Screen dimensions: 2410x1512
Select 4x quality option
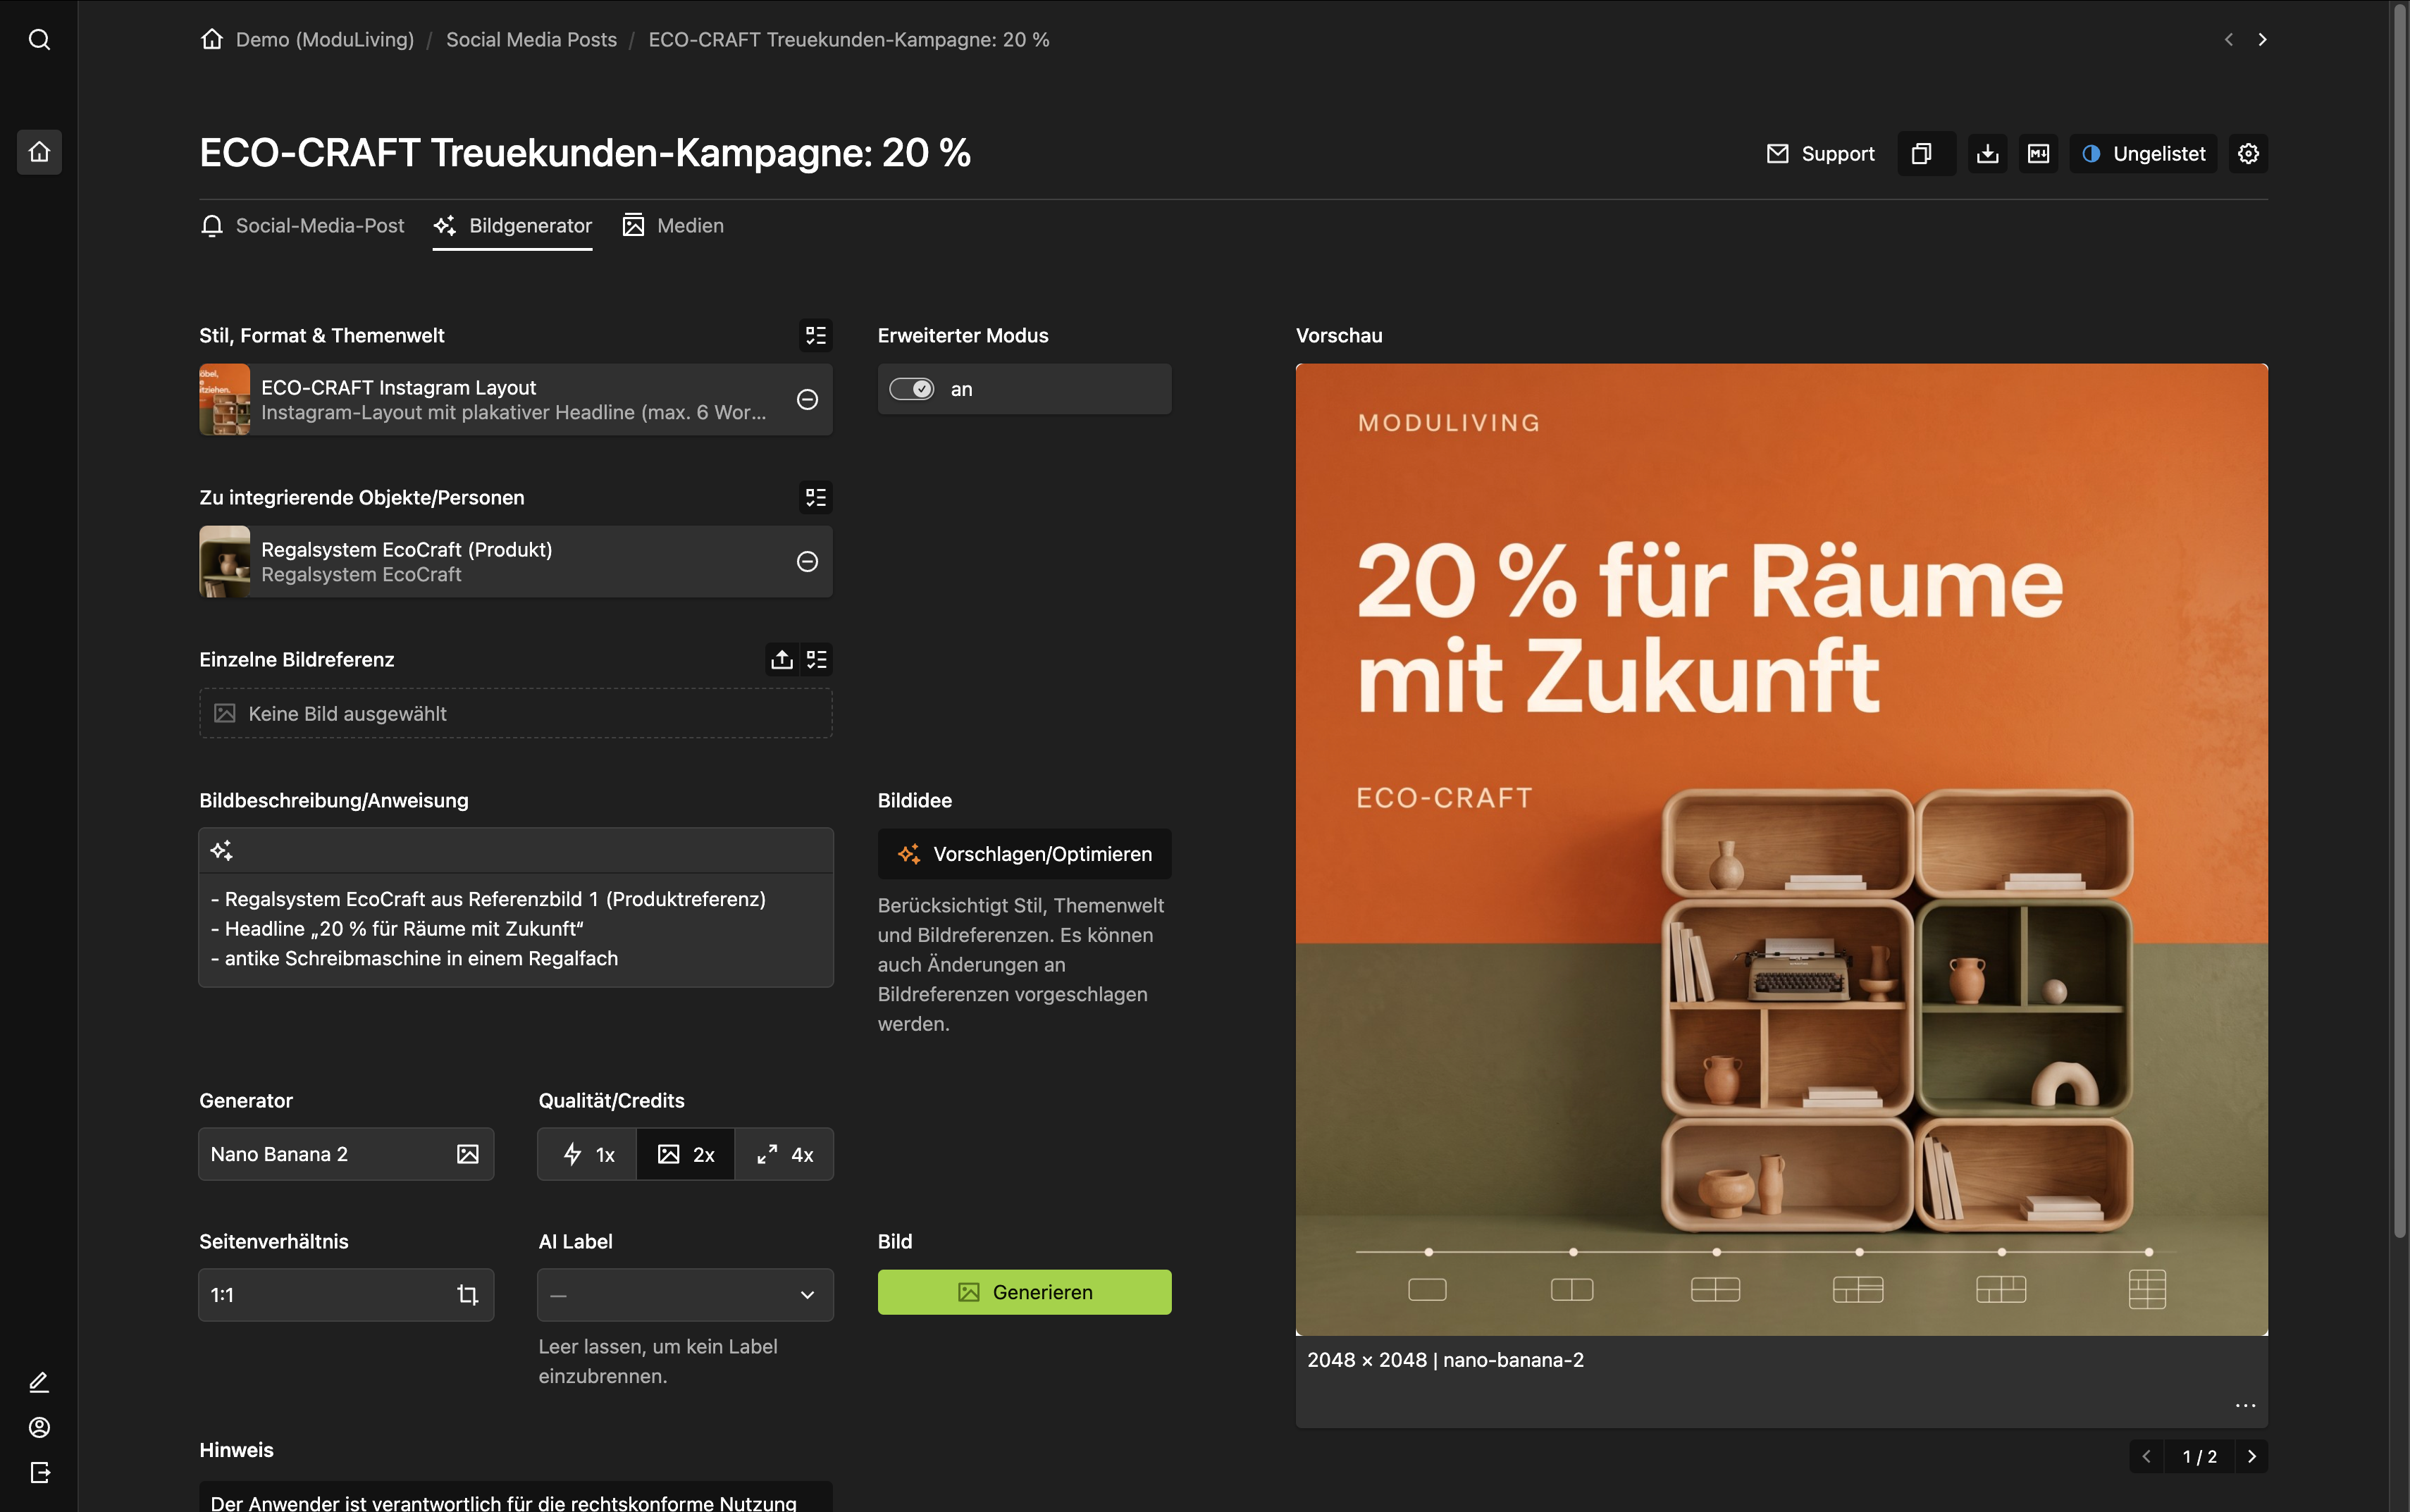point(784,1154)
